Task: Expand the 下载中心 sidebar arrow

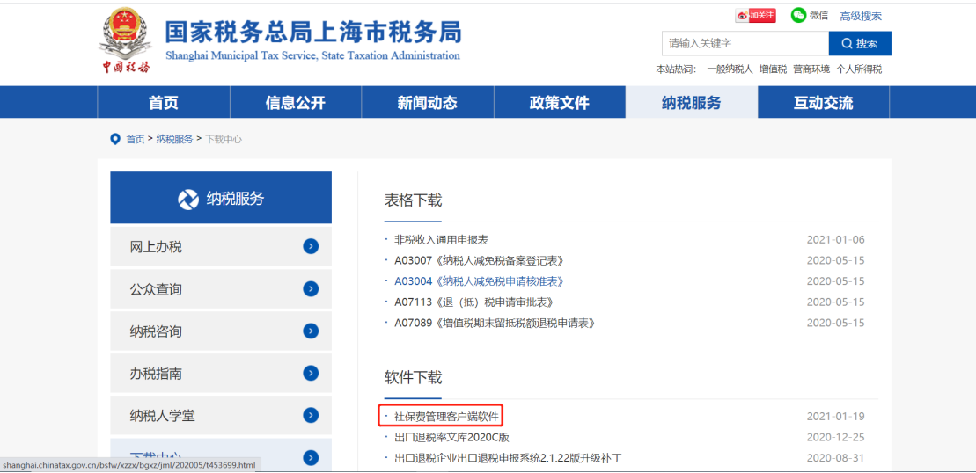Action: coord(310,457)
